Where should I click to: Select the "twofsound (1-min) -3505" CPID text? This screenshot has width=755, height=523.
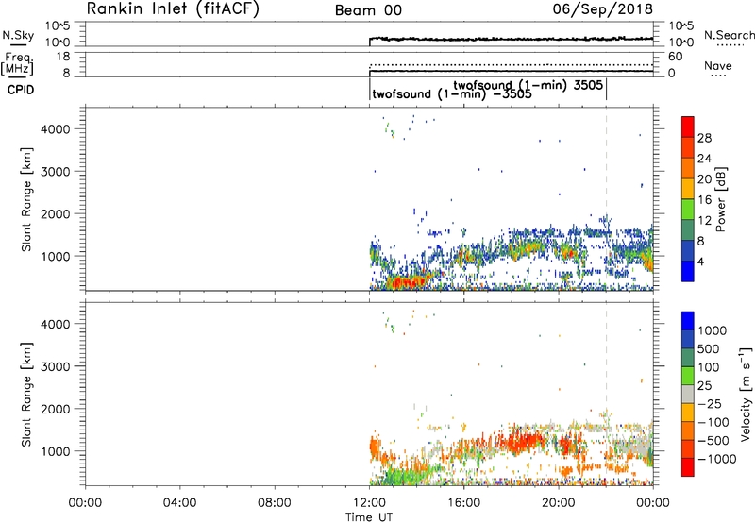452,93
